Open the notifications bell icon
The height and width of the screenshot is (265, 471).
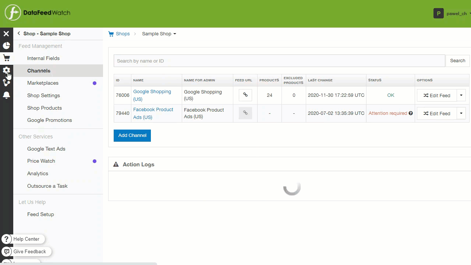[6, 95]
